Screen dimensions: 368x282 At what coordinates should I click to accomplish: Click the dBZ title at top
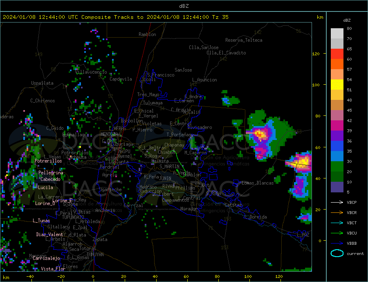184,6
